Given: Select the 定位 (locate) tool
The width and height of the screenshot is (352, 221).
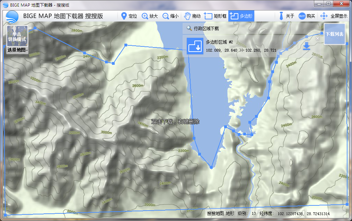Looking at the screenshot, I should [129, 16].
